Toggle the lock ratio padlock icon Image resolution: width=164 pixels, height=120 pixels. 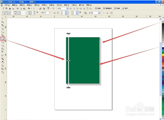click(37, 12)
